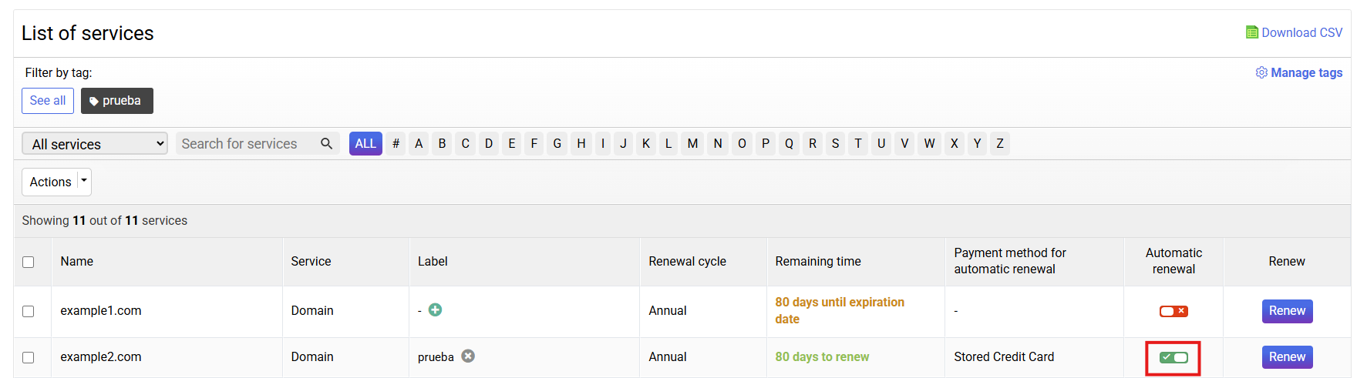Click the See all tags button
This screenshot has width=1357, height=378.
tap(48, 101)
